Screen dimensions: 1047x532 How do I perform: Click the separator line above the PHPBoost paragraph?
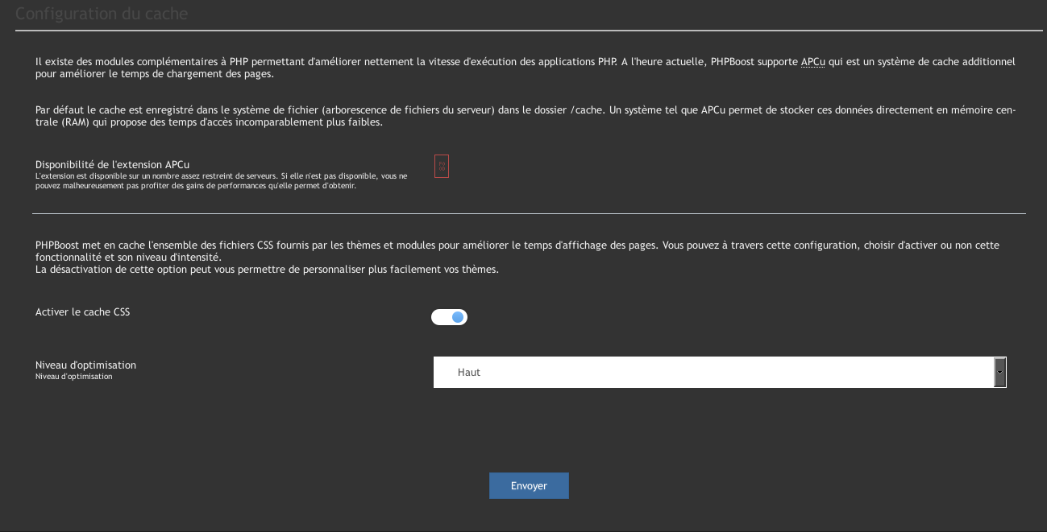pos(529,213)
